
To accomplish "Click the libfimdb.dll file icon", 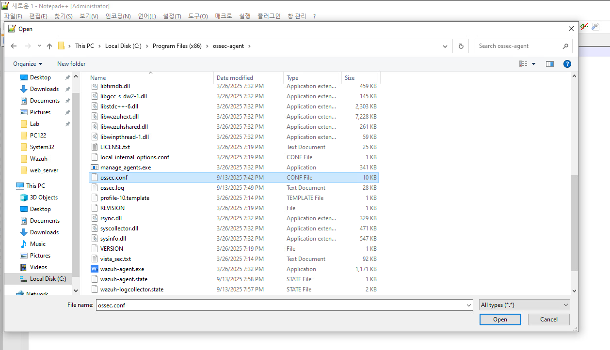I will pos(95,86).
